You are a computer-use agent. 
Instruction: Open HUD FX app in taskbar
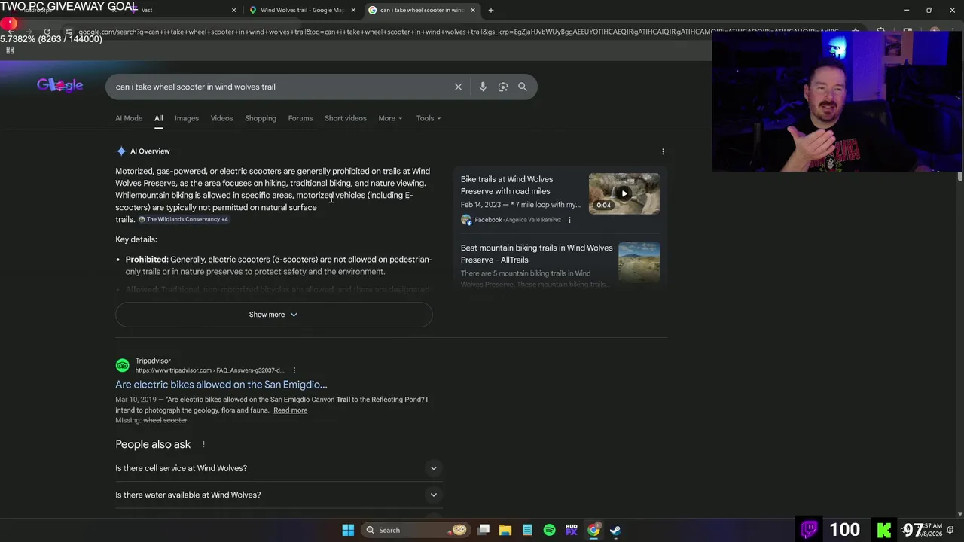pyautogui.click(x=571, y=530)
